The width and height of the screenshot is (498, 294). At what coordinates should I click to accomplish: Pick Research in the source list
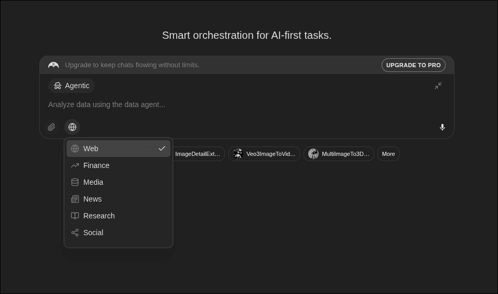click(x=118, y=216)
